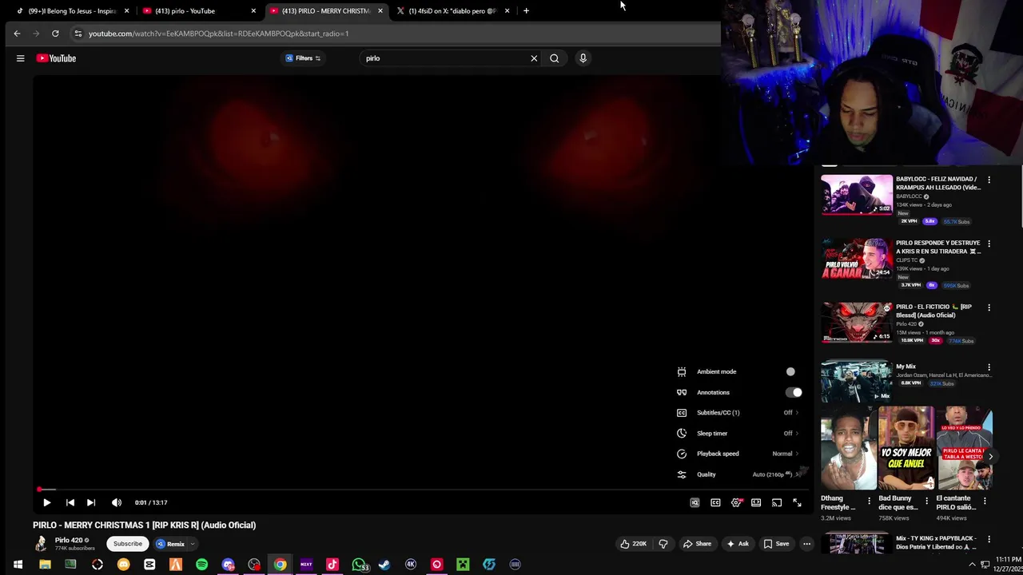The height and width of the screenshot is (575, 1023).
Task: Open the YouTube guide hamburger menu
Action: (20, 58)
